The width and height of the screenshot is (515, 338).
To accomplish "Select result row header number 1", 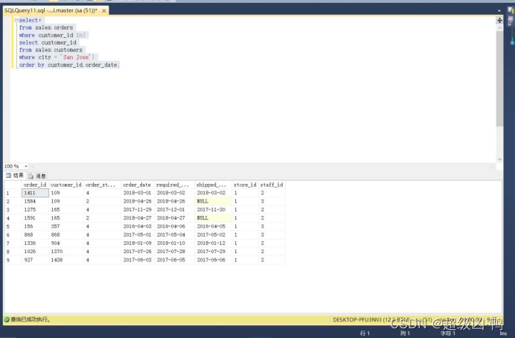I will point(13,193).
